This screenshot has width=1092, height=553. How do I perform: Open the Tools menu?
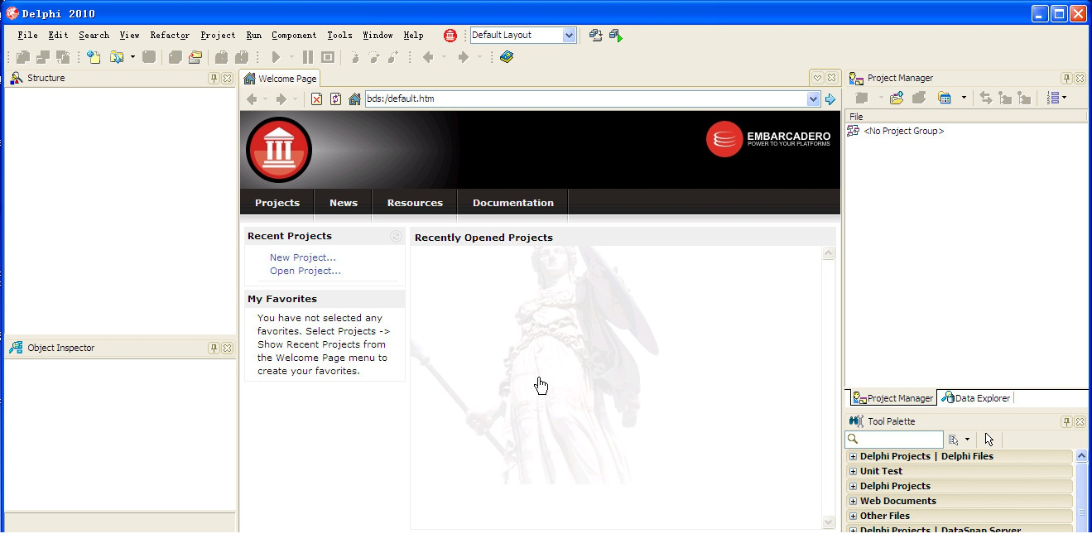pos(339,36)
